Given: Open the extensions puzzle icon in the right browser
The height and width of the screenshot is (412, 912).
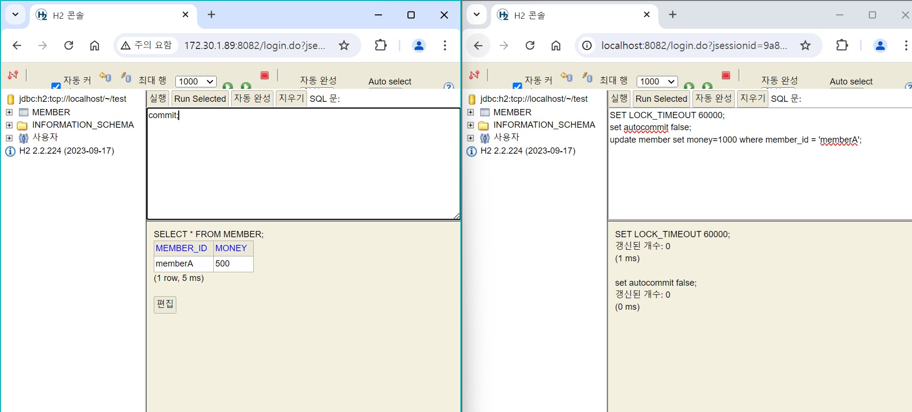Looking at the screenshot, I should [x=842, y=45].
